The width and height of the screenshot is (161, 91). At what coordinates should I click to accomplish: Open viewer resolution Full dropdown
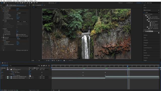pyautogui.click(x=41, y=61)
